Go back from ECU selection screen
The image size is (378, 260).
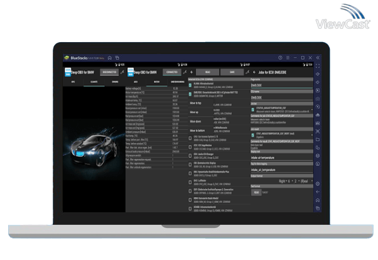click(192, 72)
